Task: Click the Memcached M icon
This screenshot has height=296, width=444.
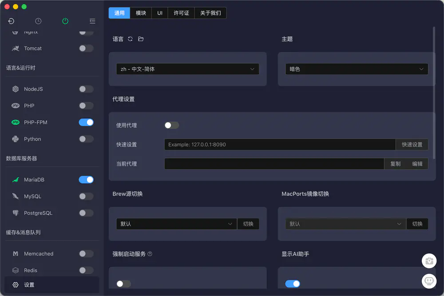Action: tap(16, 254)
